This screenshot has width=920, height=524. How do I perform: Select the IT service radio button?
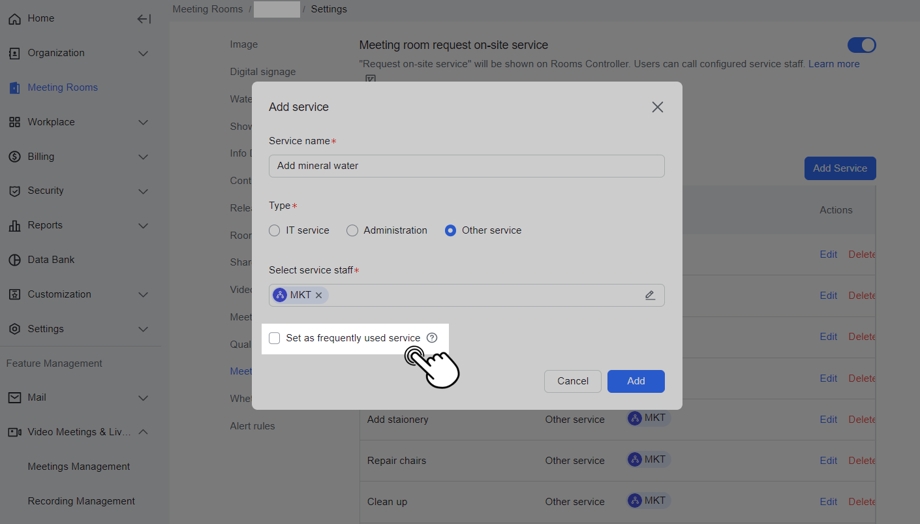coord(275,230)
